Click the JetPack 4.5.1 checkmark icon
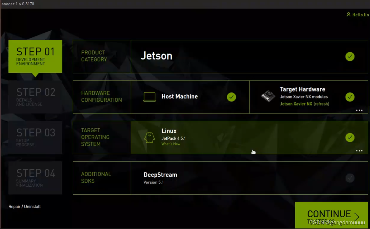This screenshot has width=370, height=229. [x=350, y=137]
